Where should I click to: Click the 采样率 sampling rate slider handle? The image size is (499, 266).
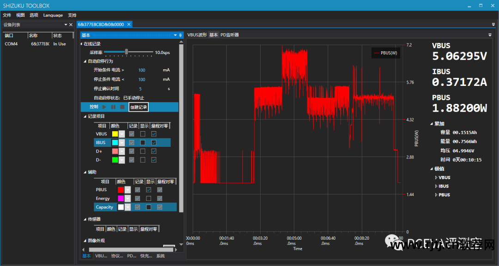click(x=126, y=52)
